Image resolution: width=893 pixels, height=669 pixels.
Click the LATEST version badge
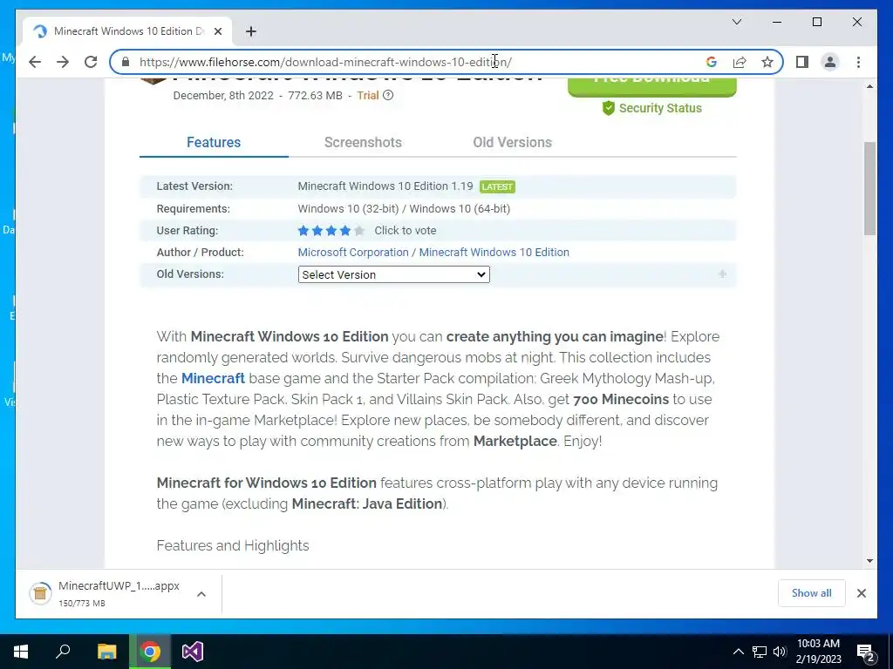(497, 186)
